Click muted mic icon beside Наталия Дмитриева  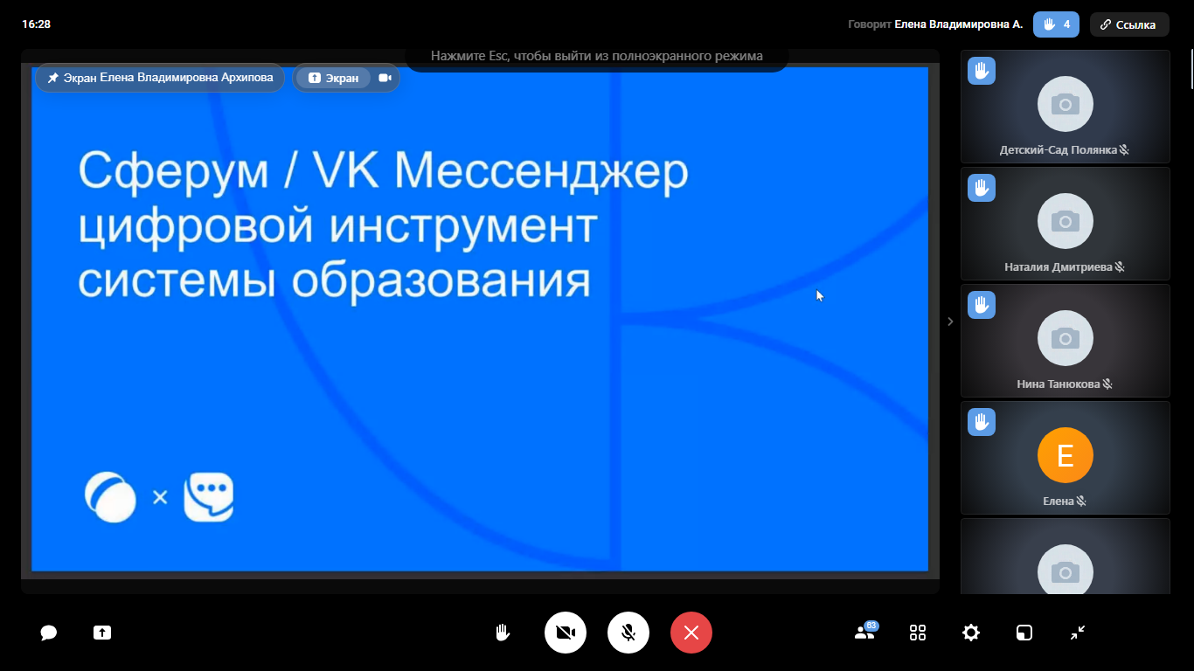pyautogui.click(x=1119, y=267)
